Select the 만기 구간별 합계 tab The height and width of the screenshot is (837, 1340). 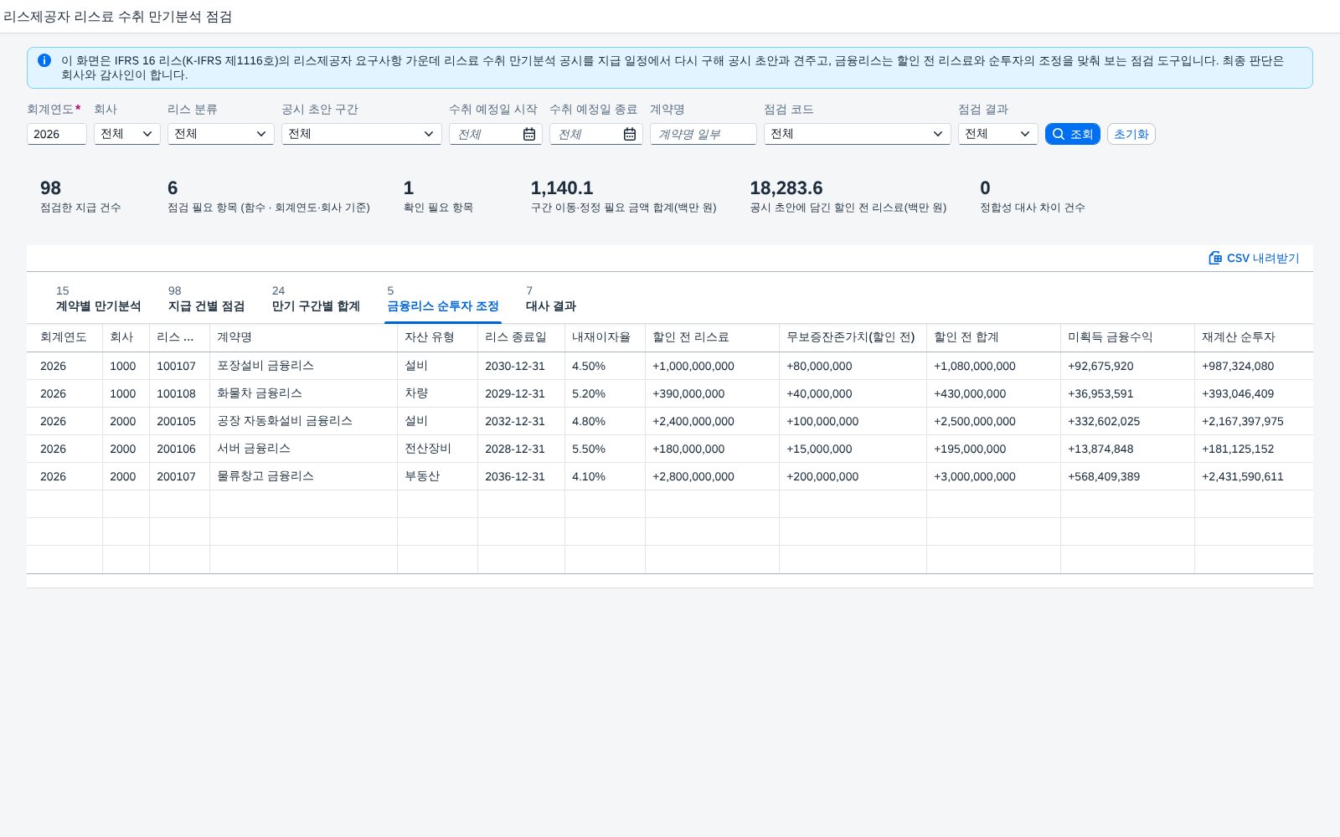point(316,299)
